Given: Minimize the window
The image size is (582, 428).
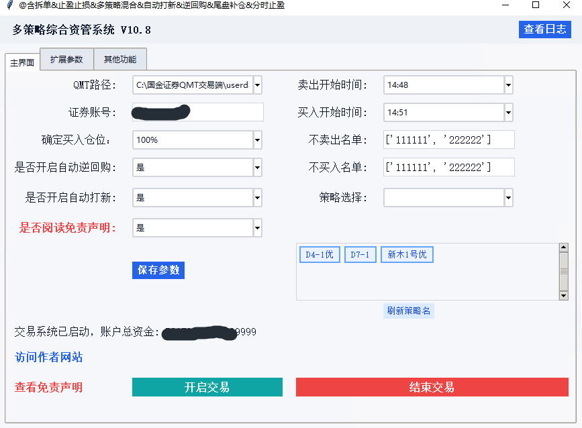Looking at the screenshot, I should click(x=505, y=5).
